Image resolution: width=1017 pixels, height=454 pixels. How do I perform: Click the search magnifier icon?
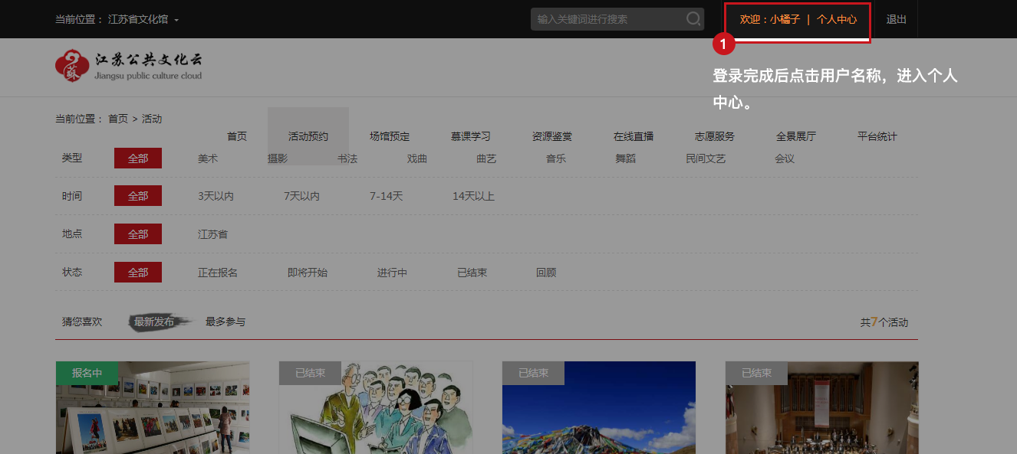pyautogui.click(x=693, y=19)
